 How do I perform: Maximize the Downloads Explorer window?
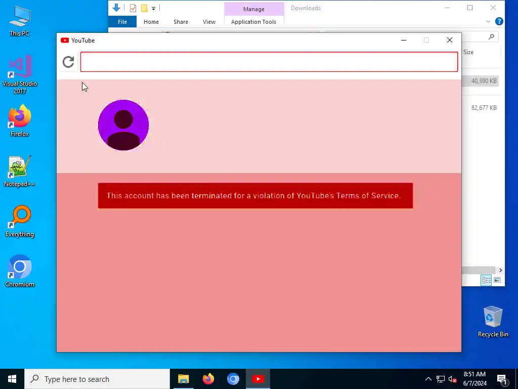[470, 8]
